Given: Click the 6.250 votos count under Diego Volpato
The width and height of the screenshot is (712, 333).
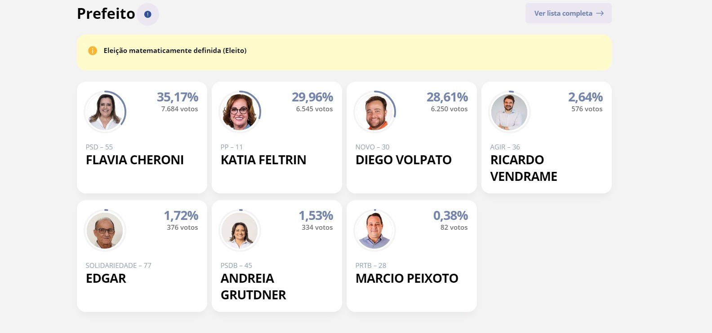Looking at the screenshot, I should tap(449, 109).
